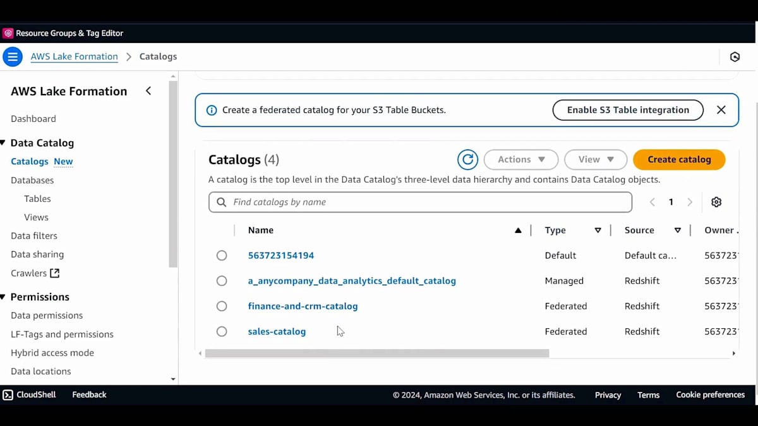The height and width of the screenshot is (426, 758).
Task: Click Create catalog button
Action: pyautogui.click(x=679, y=160)
